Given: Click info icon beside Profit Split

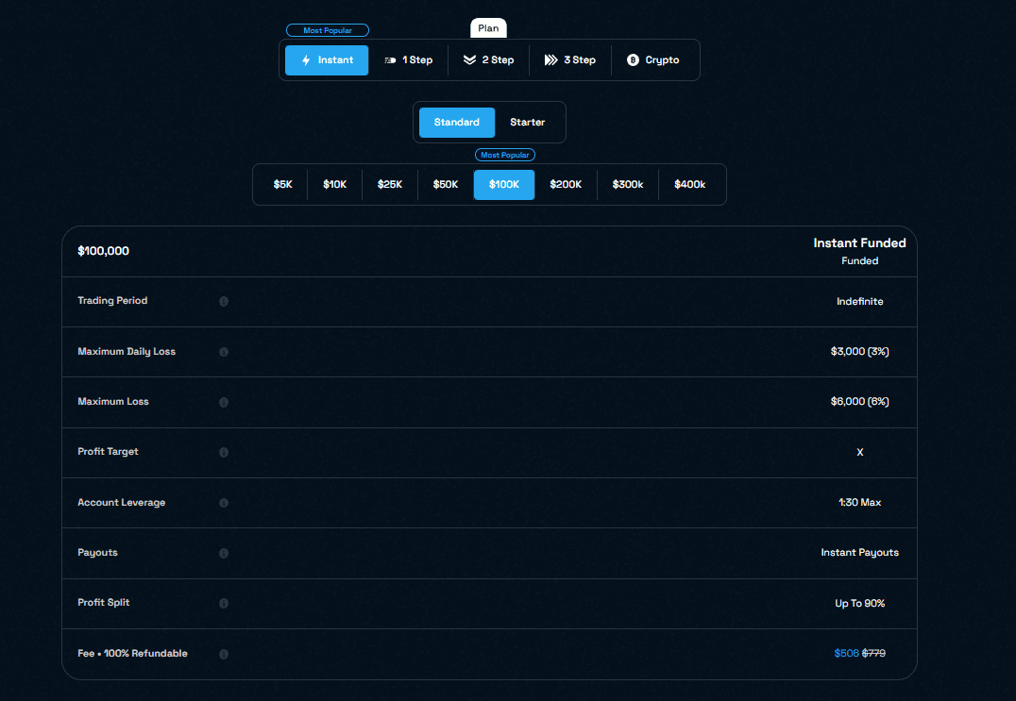Looking at the screenshot, I should [x=224, y=603].
